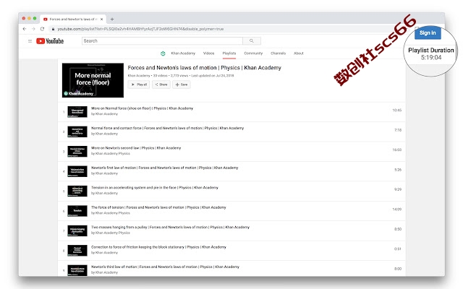Click duration 10:45 of first video
This screenshot has height=289, width=463.
(x=397, y=111)
